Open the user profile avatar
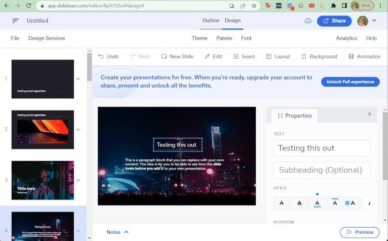This screenshot has width=388, height=241. 362,21
